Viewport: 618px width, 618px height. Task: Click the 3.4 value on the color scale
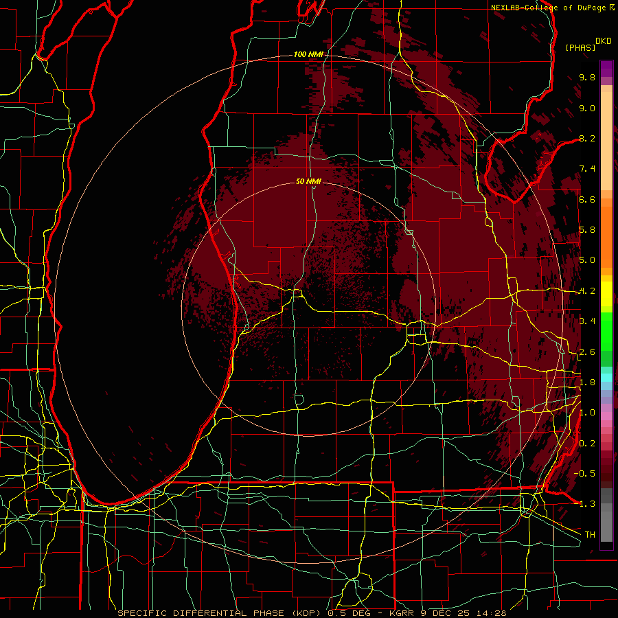click(x=587, y=321)
